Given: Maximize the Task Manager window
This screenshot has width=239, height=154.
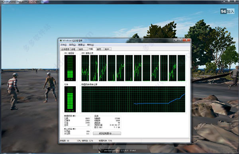Looking at the screenshot, I should 180,40.
